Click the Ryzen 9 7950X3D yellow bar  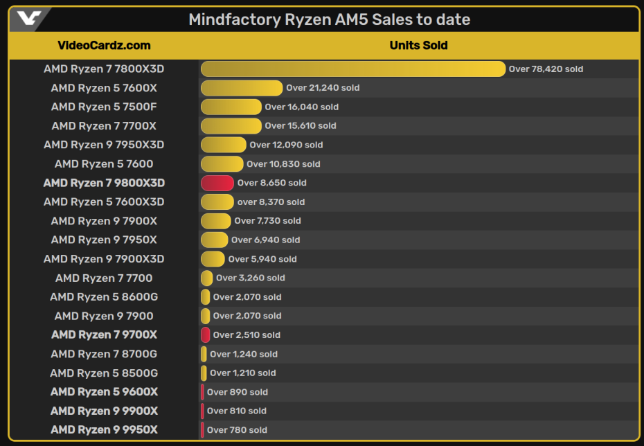[223, 145]
